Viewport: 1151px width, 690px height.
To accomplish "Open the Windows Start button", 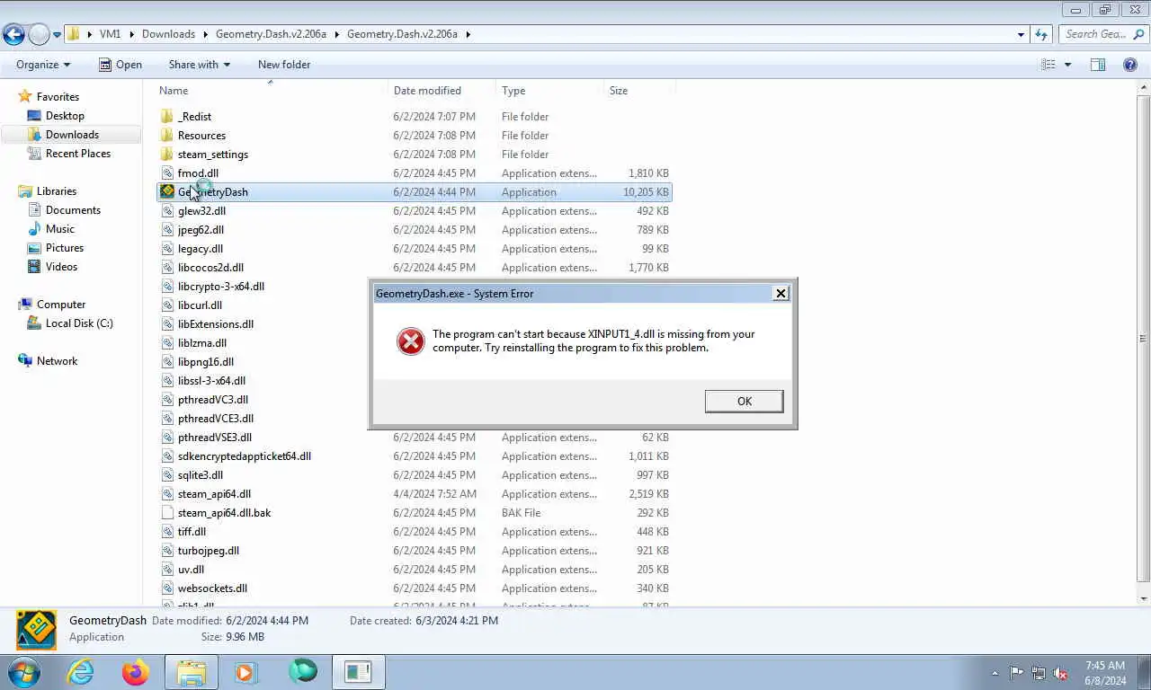I will tap(23, 672).
